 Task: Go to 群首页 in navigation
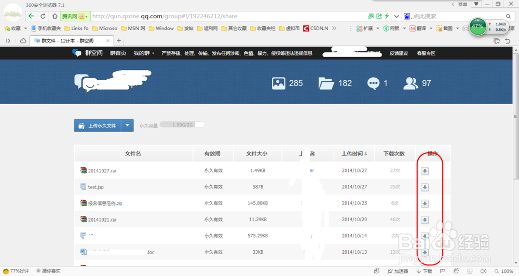pyautogui.click(x=118, y=53)
